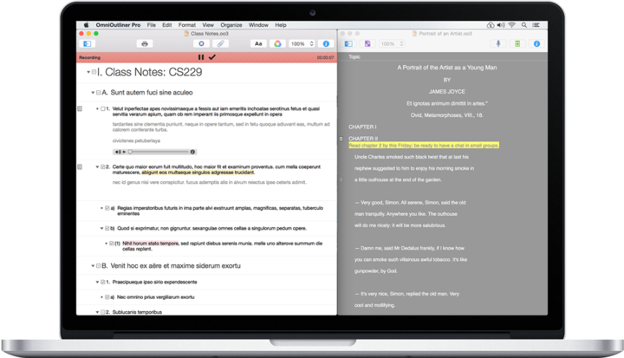Open the Organize menu
This screenshot has width=624, height=358.
point(231,25)
